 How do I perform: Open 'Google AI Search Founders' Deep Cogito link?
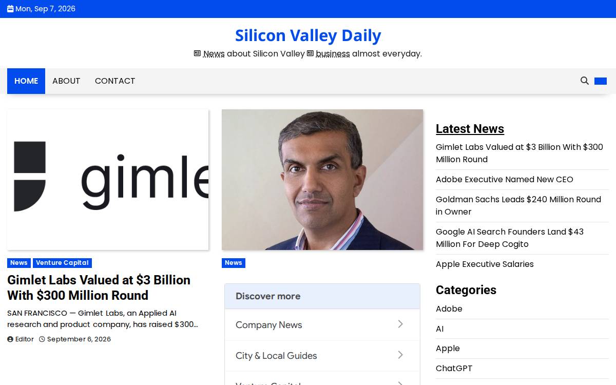510,238
